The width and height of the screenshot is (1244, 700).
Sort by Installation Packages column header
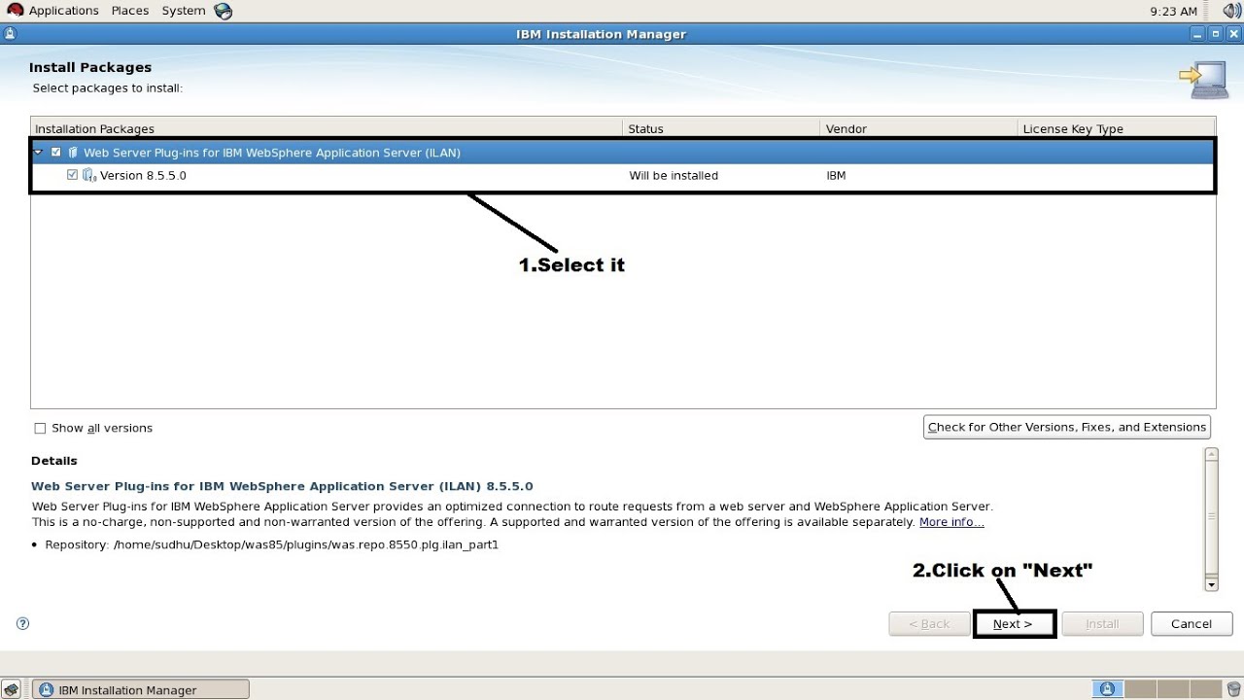coord(327,128)
